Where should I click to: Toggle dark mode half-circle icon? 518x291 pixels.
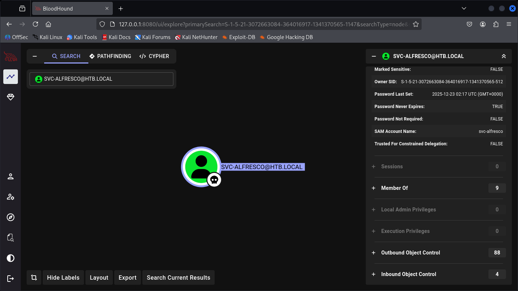[11, 258]
